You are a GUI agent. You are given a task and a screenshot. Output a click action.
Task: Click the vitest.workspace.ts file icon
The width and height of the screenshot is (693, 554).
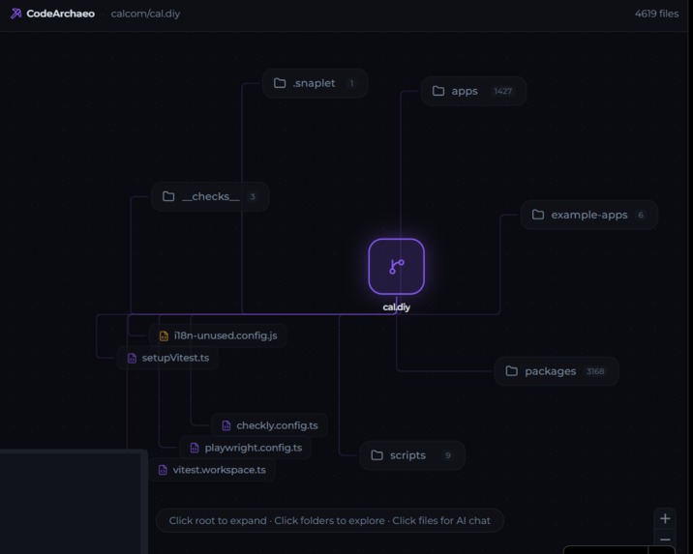pos(163,470)
